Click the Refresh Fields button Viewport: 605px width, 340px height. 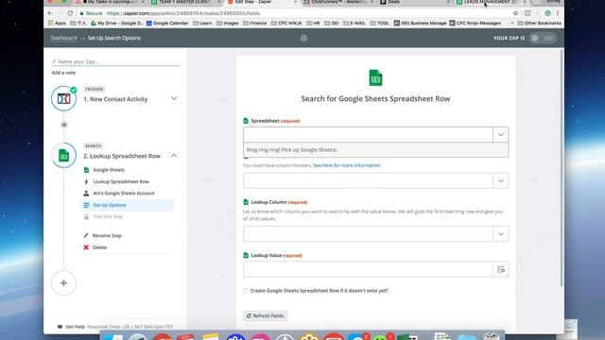click(x=265, y=315)
